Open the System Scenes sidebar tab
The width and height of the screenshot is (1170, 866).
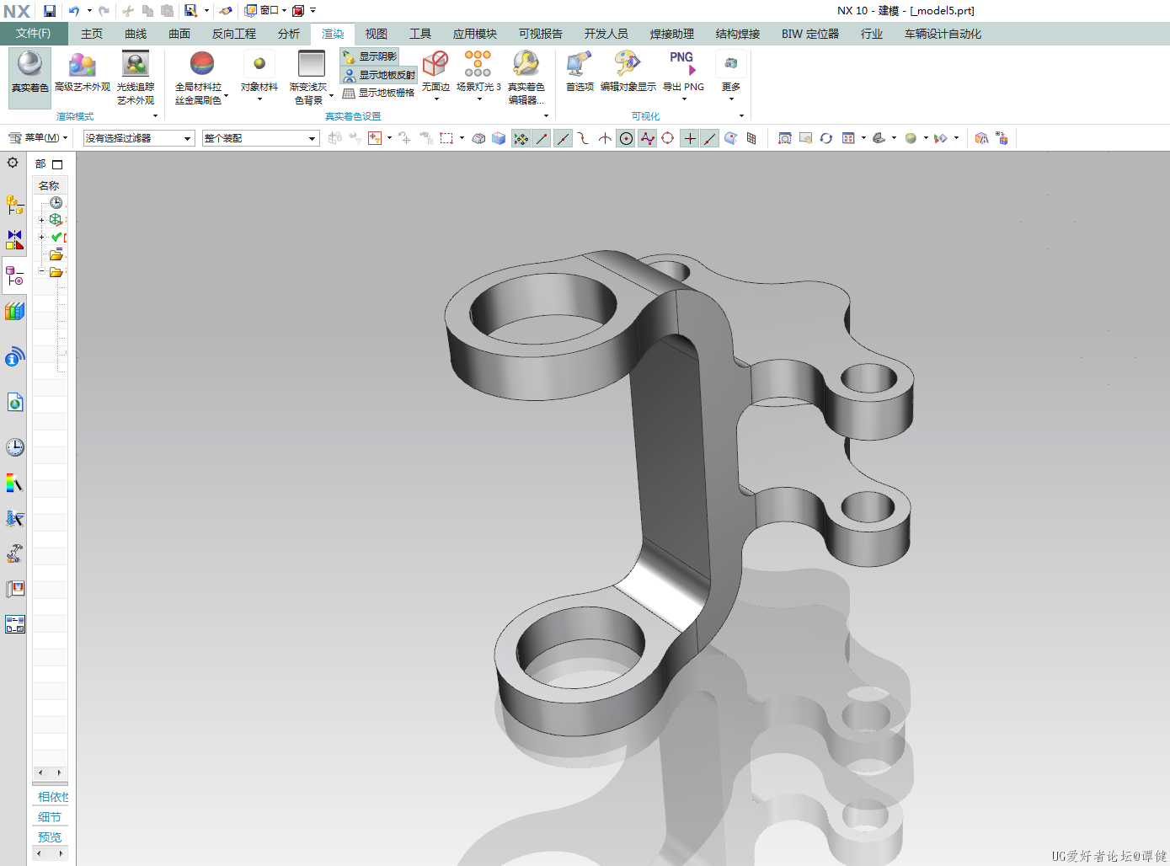14,624
